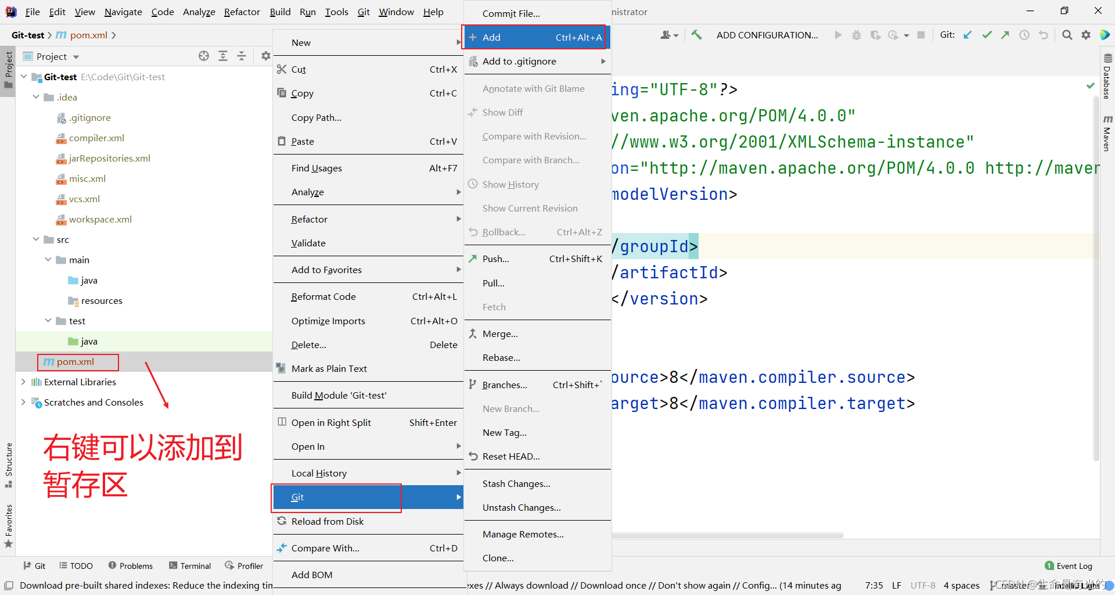Click ADD CONFIGURATION... button

(x=767, y=35)
